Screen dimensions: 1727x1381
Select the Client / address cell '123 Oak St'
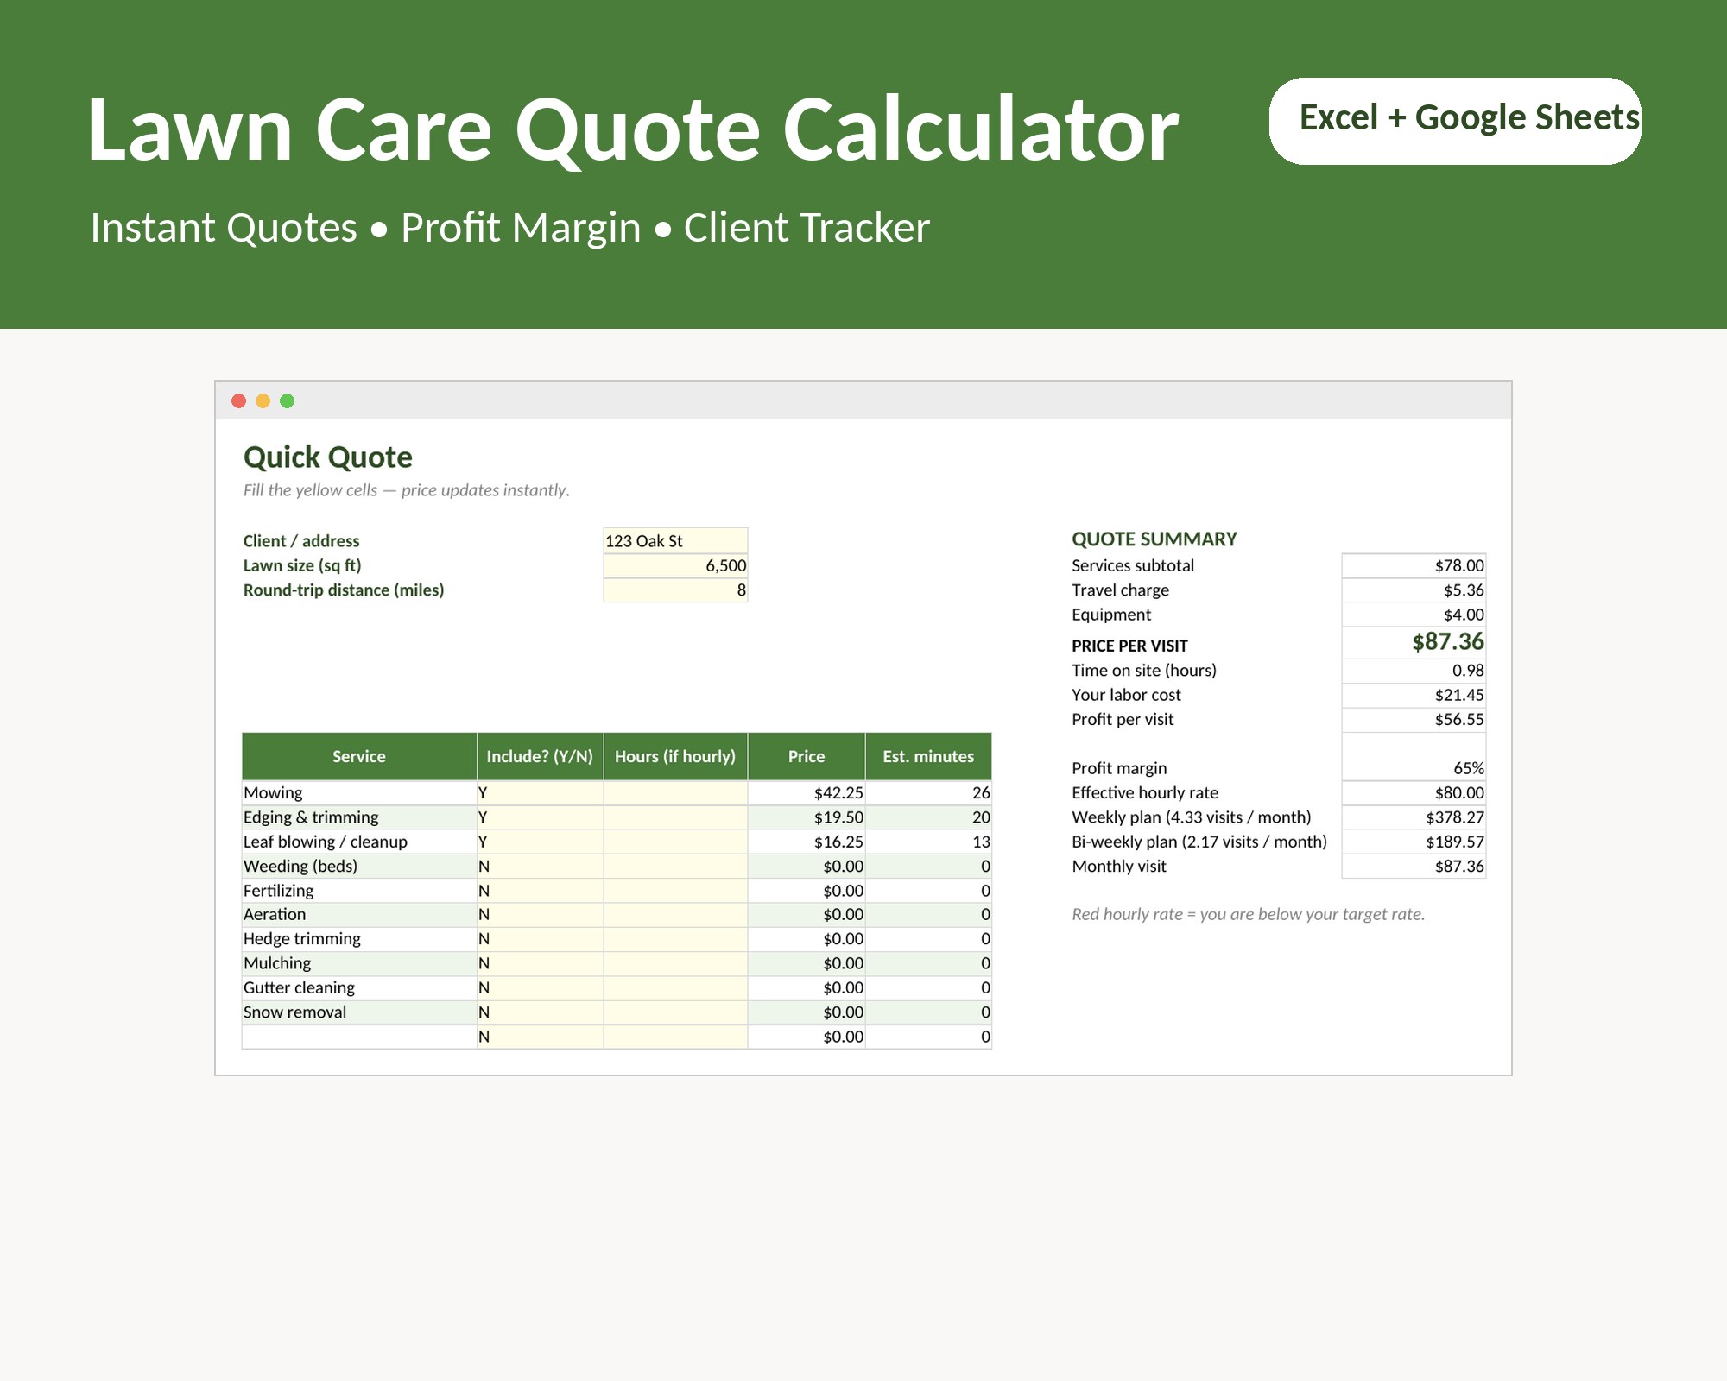coord(675,540)
